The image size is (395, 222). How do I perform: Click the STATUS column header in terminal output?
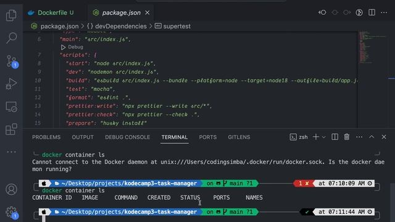click(x=190, y=197)
